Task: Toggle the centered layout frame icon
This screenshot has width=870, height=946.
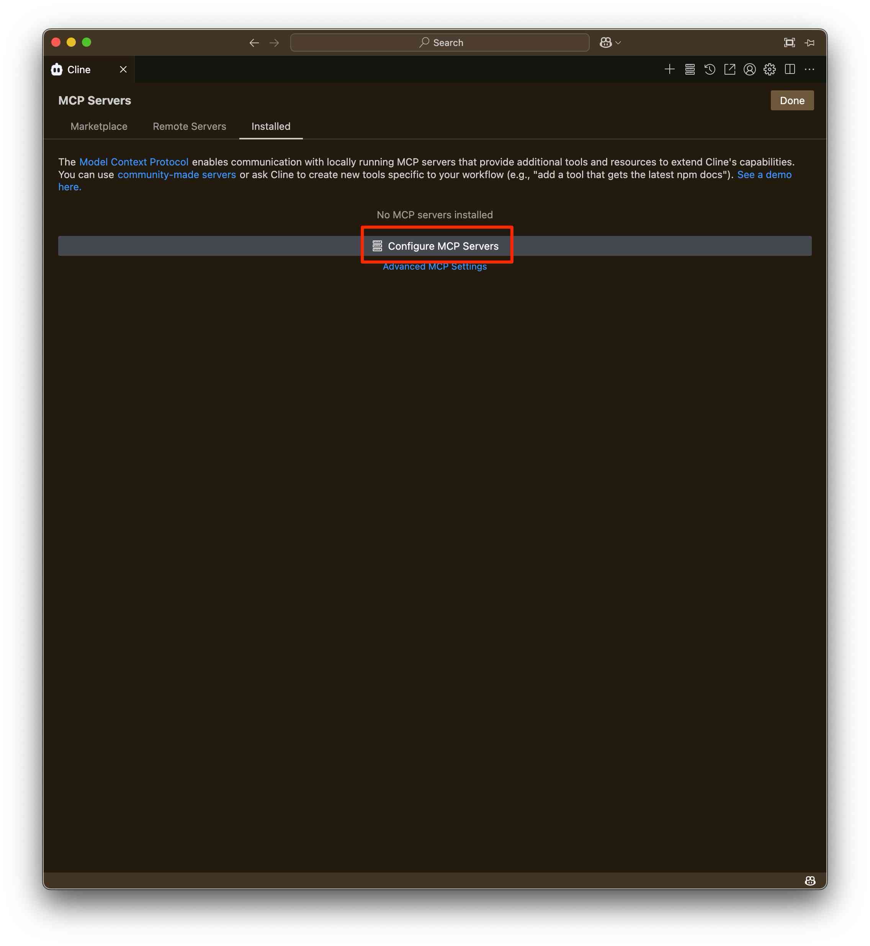Action: (x=790, y=43)
